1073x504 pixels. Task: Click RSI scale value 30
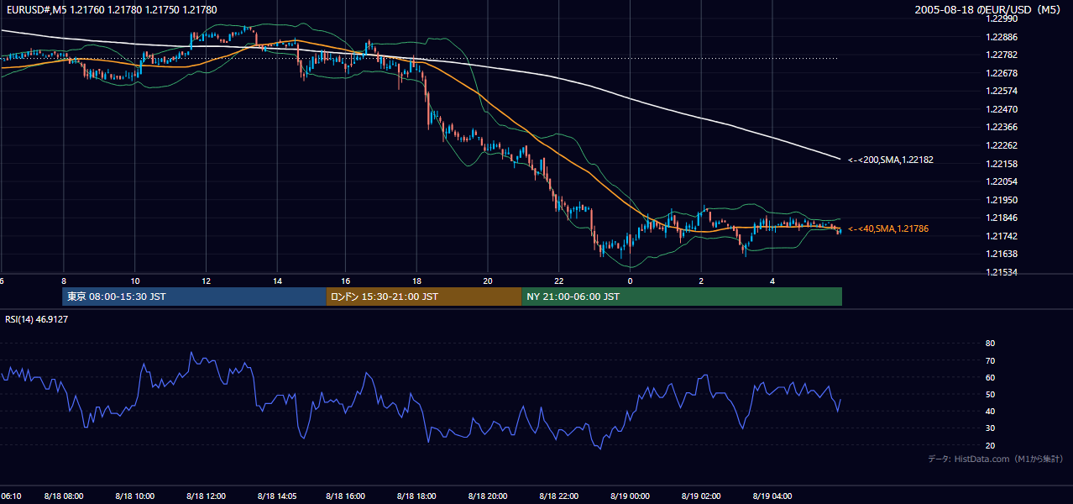pyautogui.click(x=990, y=428)
